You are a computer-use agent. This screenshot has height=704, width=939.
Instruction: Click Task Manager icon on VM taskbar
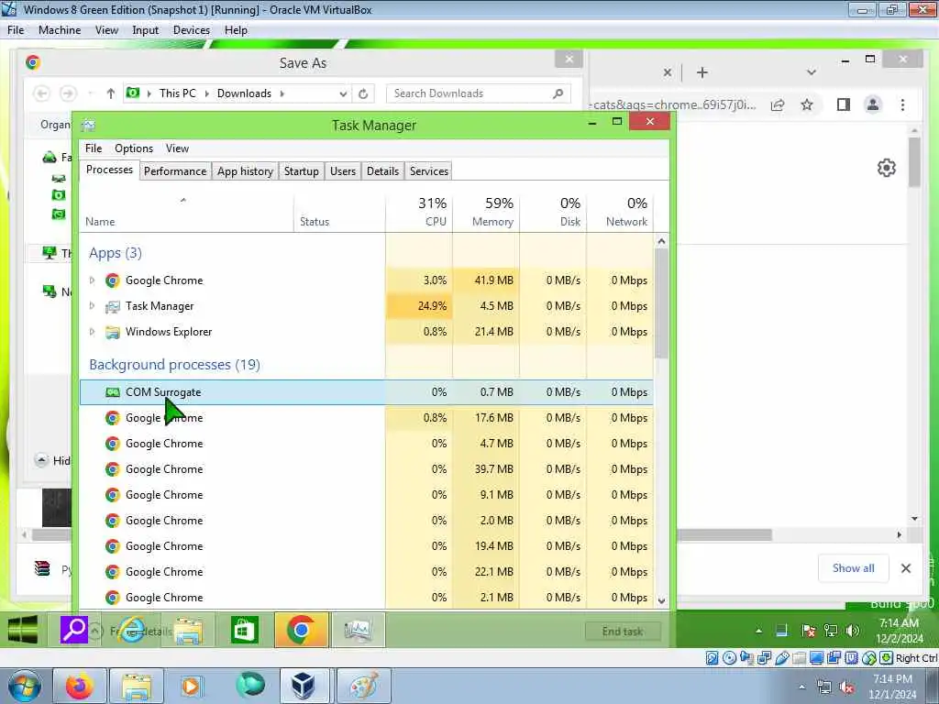[x=359, y=630]
